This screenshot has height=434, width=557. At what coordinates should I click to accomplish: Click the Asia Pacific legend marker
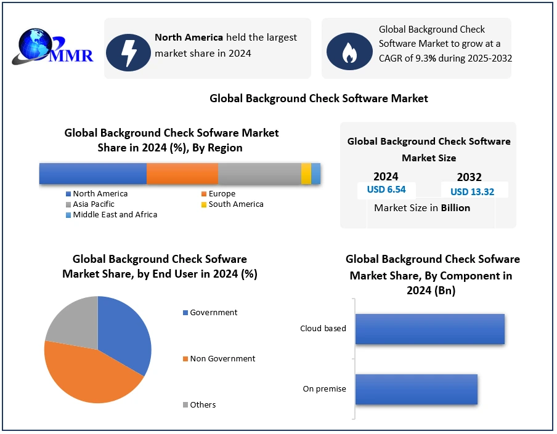click(x=68, y=204)
